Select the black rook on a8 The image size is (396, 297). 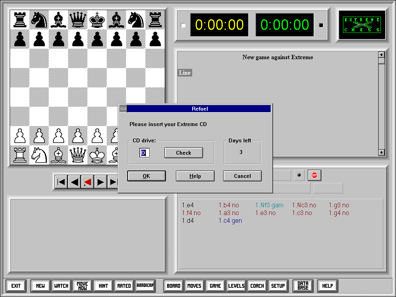[20, 20]
